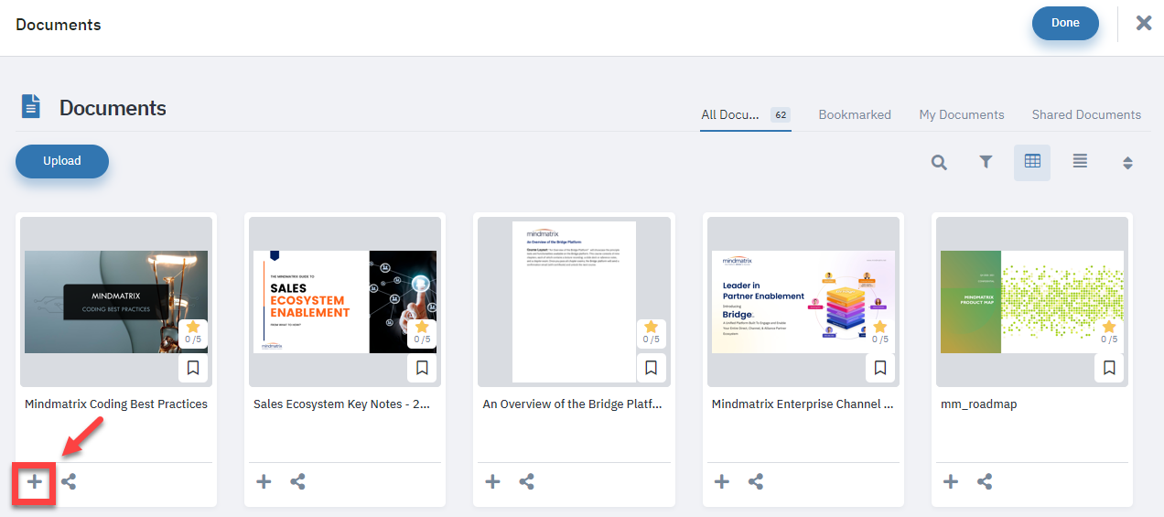Open the filter options
This screenshot has height=517, width=1164.
(x=986, y=162)
